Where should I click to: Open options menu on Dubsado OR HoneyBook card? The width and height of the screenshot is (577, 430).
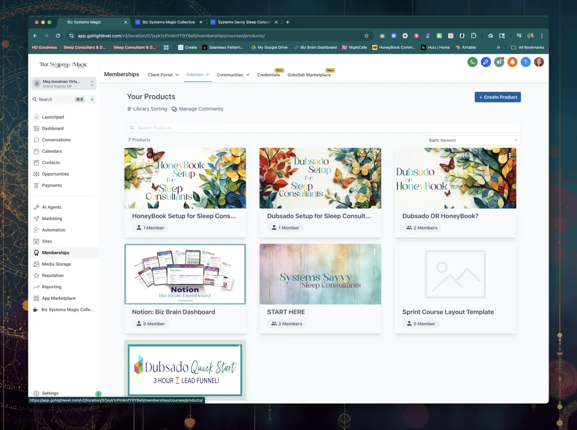[509, 156]
